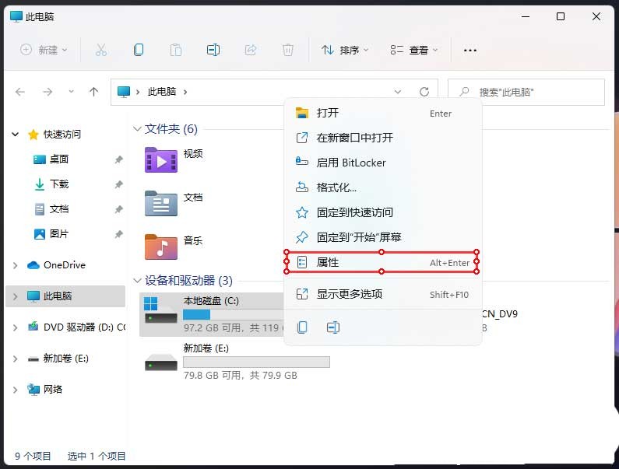
Task: Collapse the 文件夹 (6) group
Action: pos(137,129)
